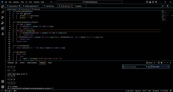Switch to the leap year.py tab
This screenshot has height=92, width=173.
point(13,6)
